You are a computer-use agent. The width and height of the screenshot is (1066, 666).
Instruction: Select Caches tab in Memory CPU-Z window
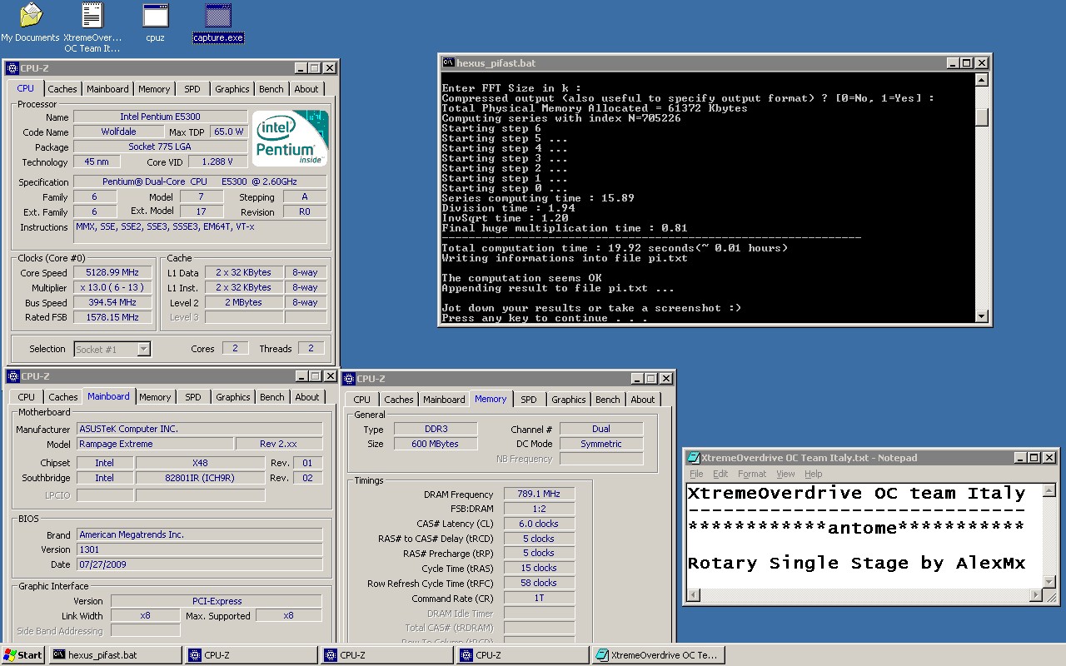click(x=398, y=400)
